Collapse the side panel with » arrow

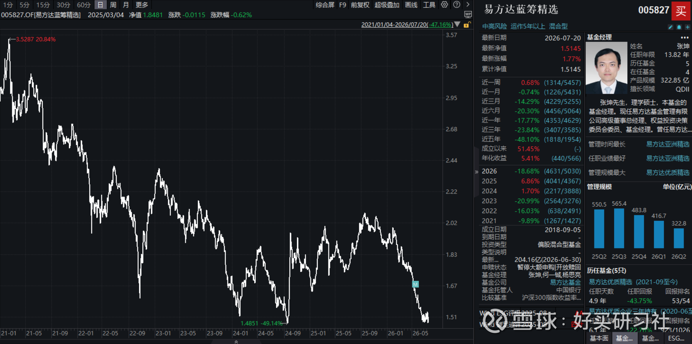click(477, 172)
